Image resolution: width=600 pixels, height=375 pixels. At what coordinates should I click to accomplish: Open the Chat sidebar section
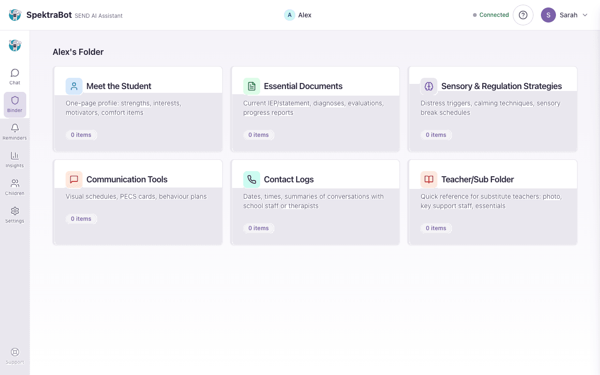(15, 76)
